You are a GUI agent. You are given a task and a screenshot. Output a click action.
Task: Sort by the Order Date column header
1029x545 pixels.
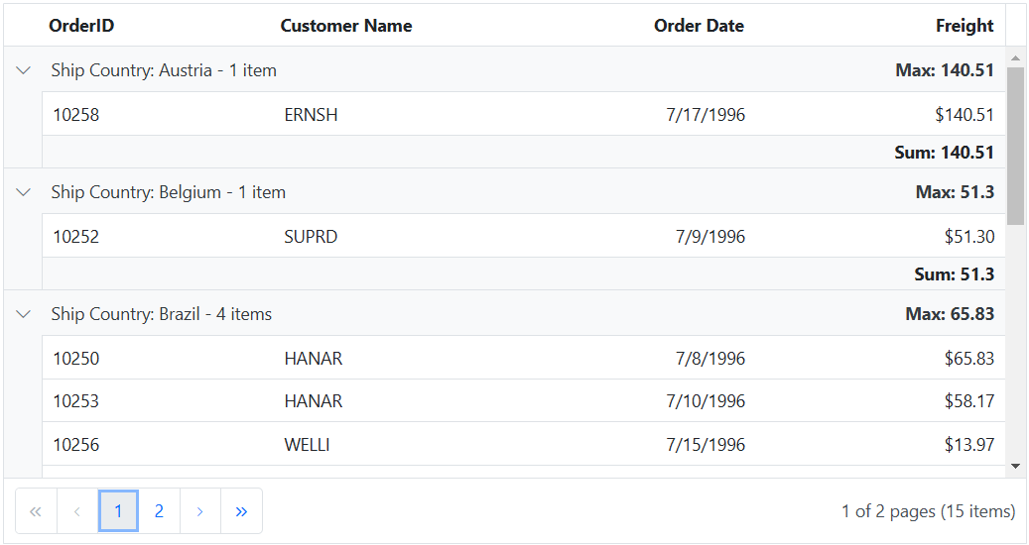click(699, 26)
